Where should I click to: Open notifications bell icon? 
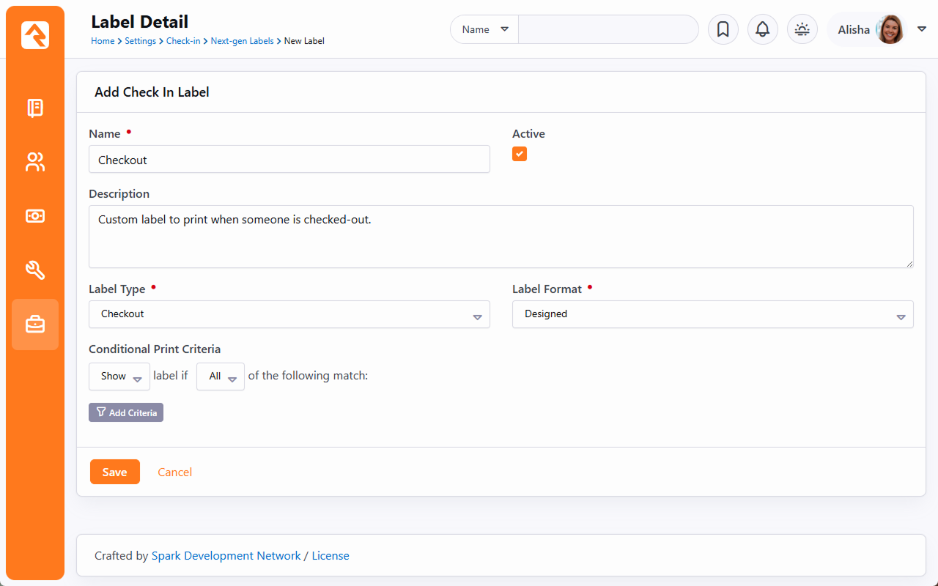point(762,29)
